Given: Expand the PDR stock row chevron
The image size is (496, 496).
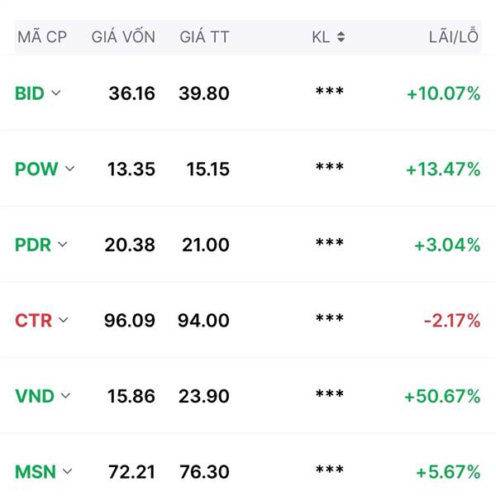Looking at the screenshot, I should [x=63, y=245].
